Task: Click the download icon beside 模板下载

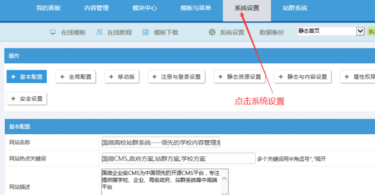Action: pos(146,32)
